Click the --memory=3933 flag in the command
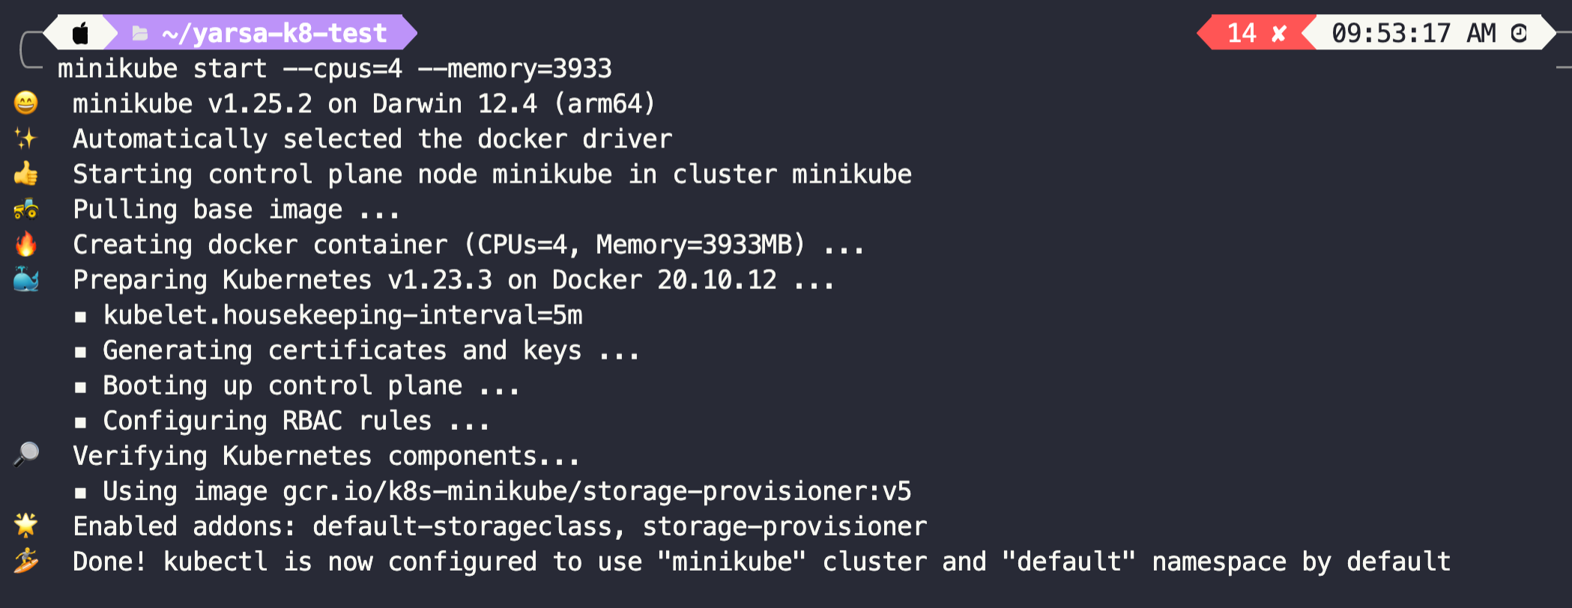 515,69
